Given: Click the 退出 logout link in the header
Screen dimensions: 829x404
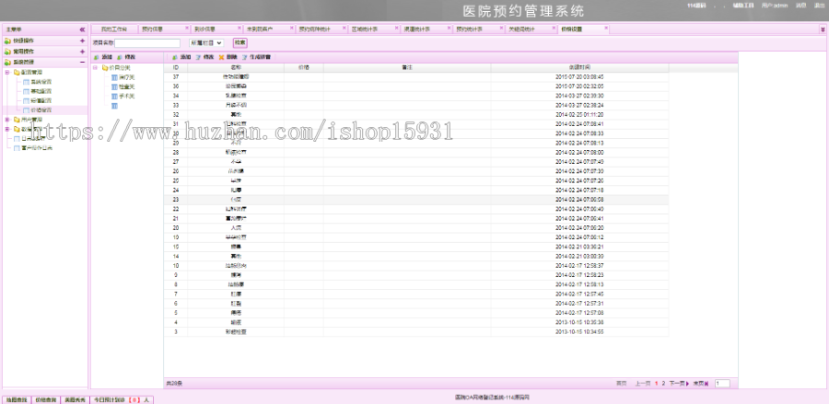Looking at the screenshot, I should click(819, 6).
